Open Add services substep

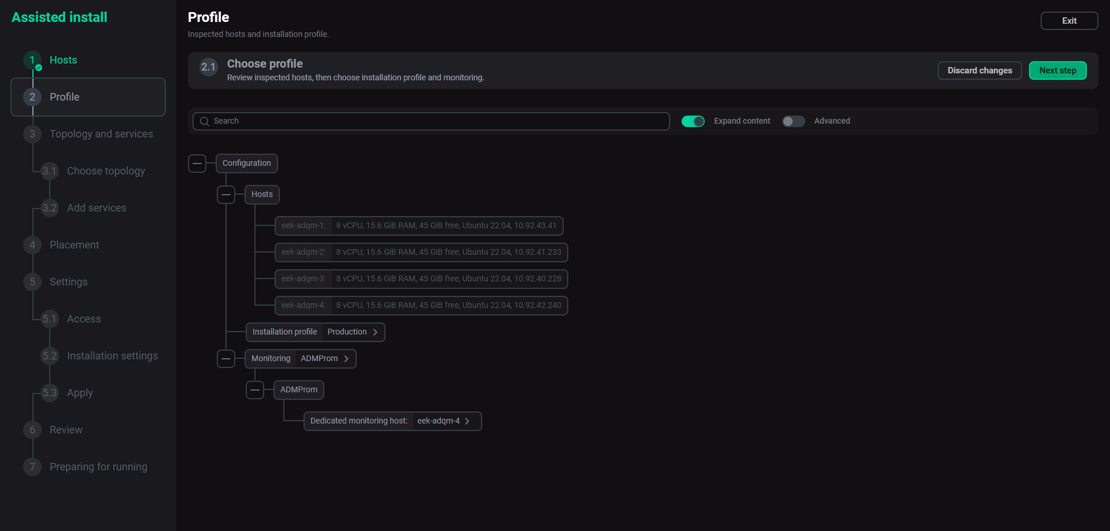[97, 208]
